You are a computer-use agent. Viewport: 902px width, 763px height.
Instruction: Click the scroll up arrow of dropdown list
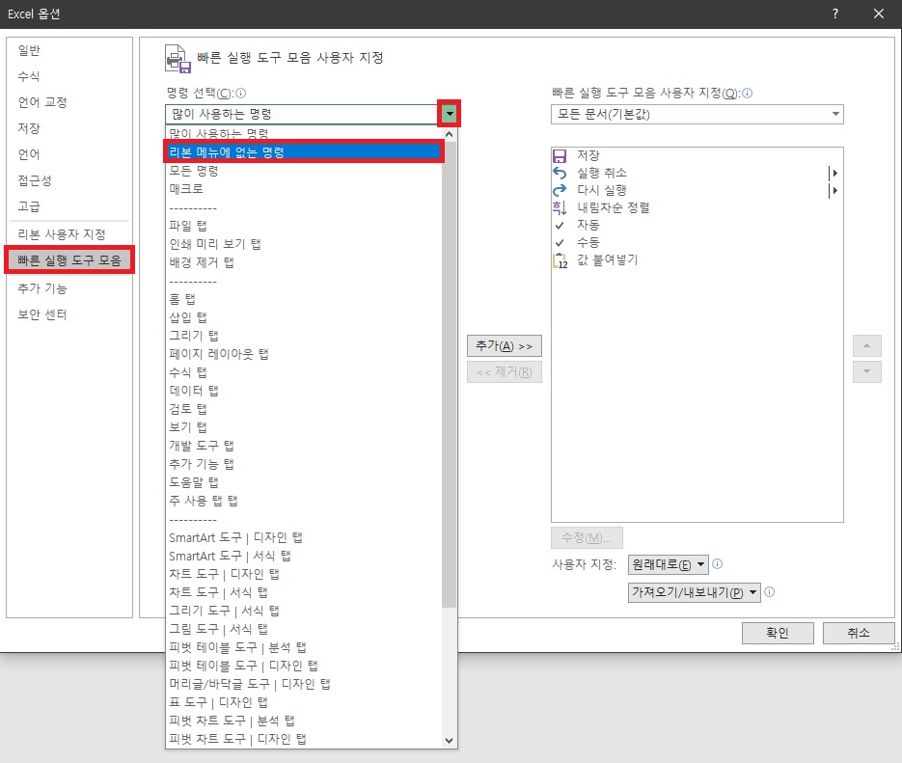coord(450,134)
